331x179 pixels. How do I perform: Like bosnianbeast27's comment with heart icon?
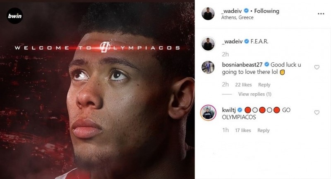pyautogui.click(x=317, y=67)
